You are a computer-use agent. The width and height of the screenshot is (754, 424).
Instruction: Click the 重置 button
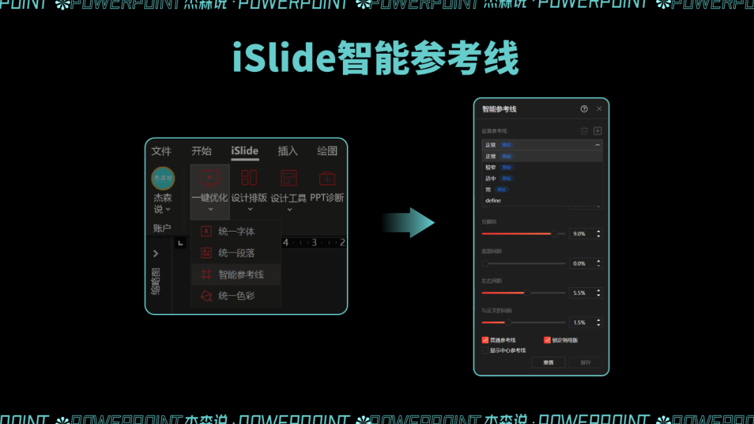548,363
